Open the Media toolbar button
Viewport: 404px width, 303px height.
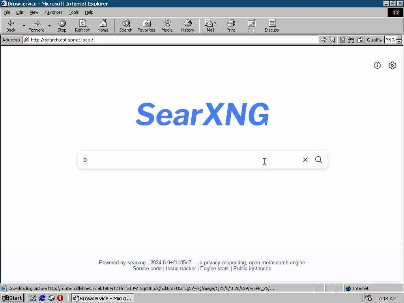[x=167, y=26]
